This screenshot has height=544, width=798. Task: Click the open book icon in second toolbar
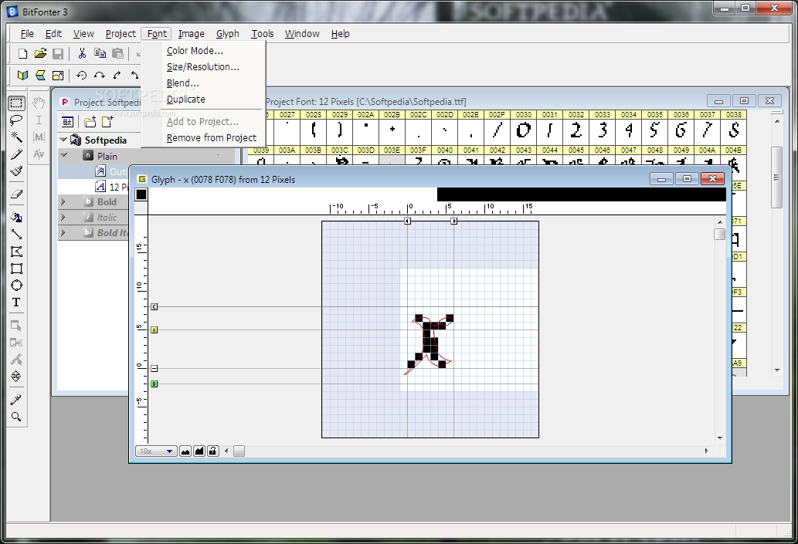click(22, 76)
